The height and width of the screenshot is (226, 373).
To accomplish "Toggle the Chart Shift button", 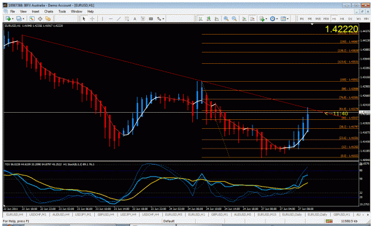I will 252,18.
